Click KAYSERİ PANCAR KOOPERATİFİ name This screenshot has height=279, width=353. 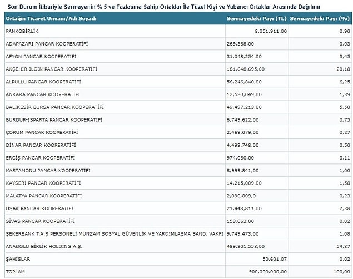pyautogui.click(x=43, y=183)
